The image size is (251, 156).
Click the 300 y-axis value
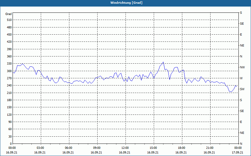click(x=9, y=71)
